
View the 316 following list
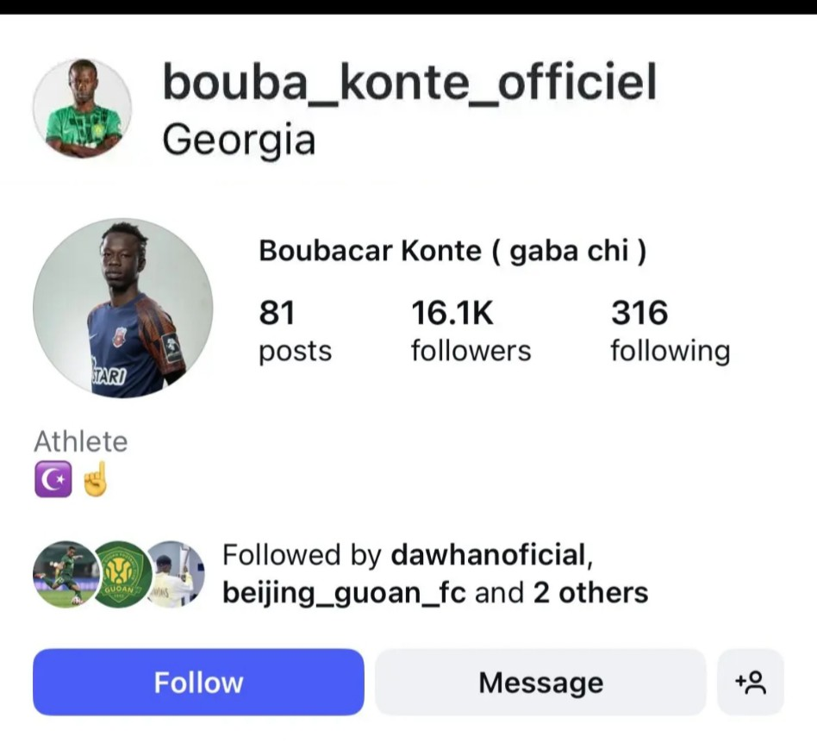coord(669,331)
